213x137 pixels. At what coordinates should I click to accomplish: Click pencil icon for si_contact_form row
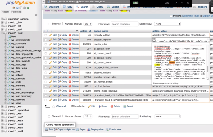[51, 49]
